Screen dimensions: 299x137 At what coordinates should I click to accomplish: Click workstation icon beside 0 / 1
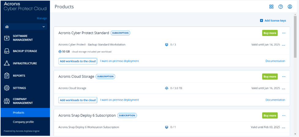[166, 127]
